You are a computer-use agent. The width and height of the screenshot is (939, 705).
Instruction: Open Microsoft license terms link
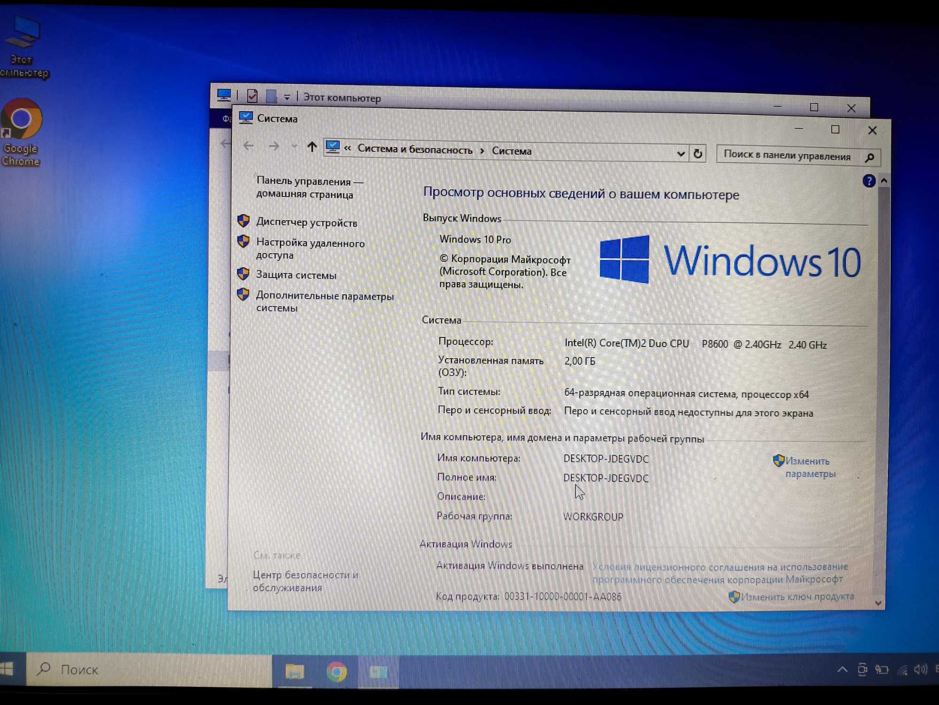click(x=719, y=573)
